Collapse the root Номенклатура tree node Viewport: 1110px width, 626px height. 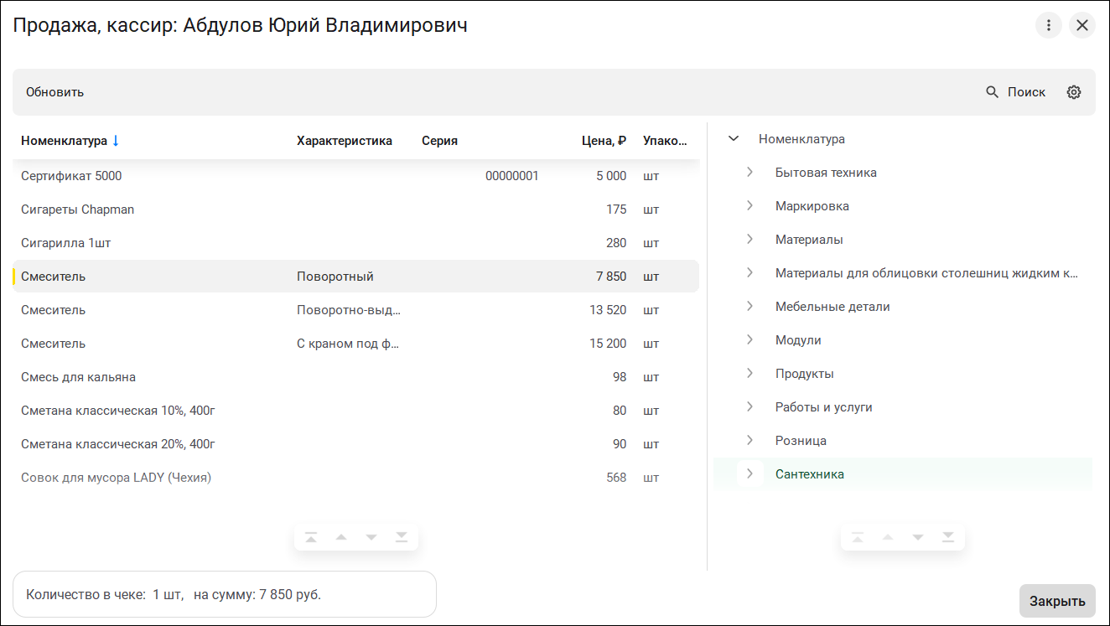click(734, 139)
